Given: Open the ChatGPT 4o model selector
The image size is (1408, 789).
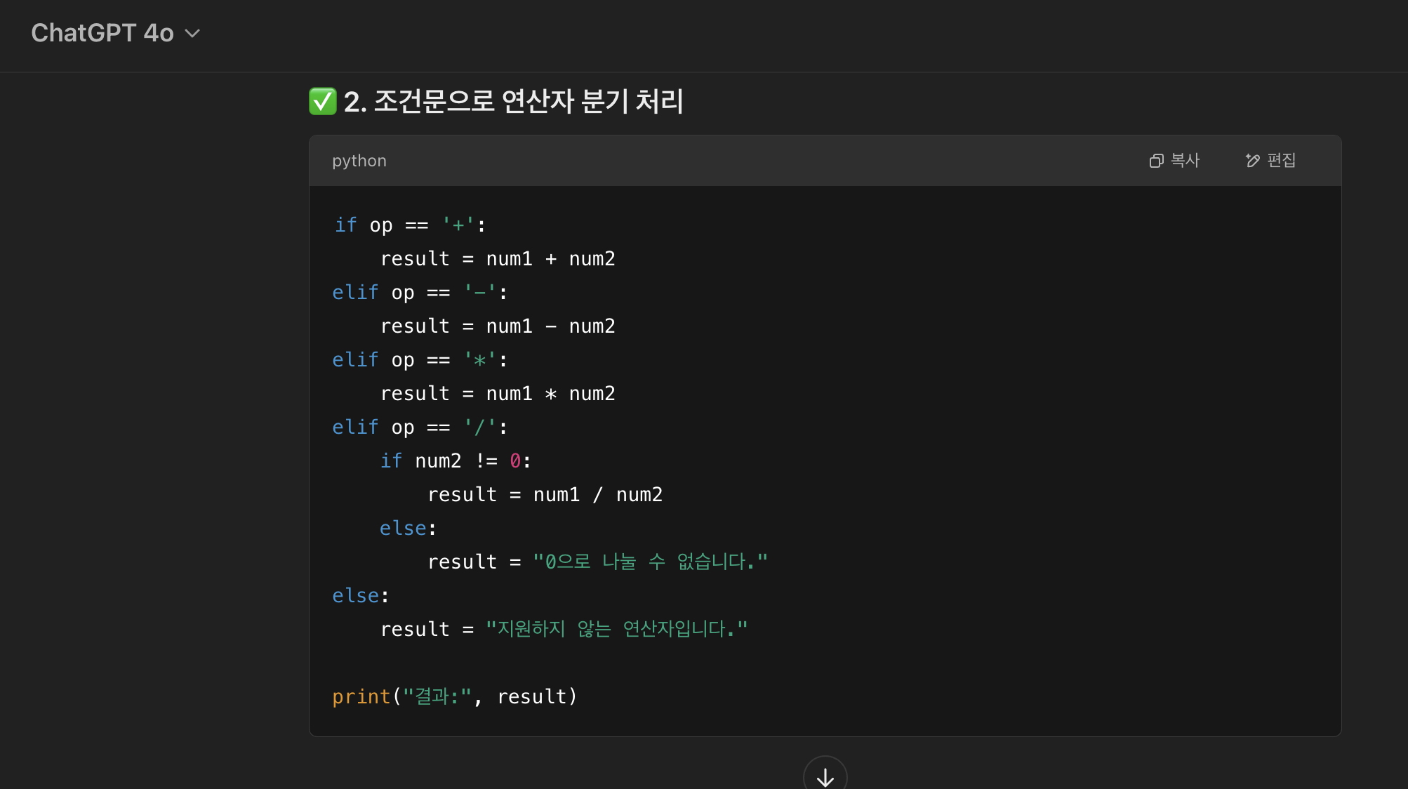Looking at the screenshot, I should (x=102, y=33).
